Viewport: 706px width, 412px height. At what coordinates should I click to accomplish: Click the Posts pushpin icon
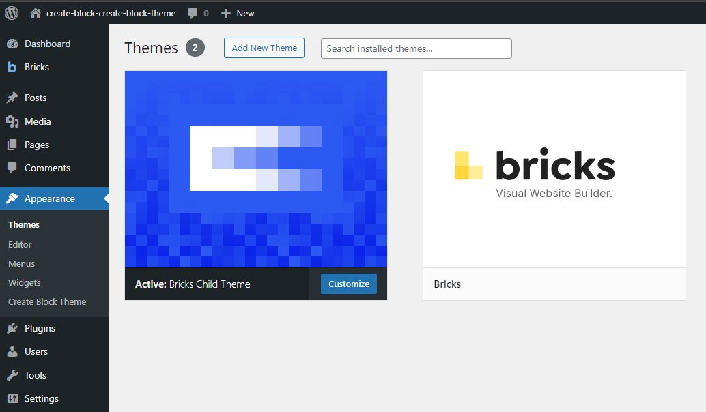(12, 98)
